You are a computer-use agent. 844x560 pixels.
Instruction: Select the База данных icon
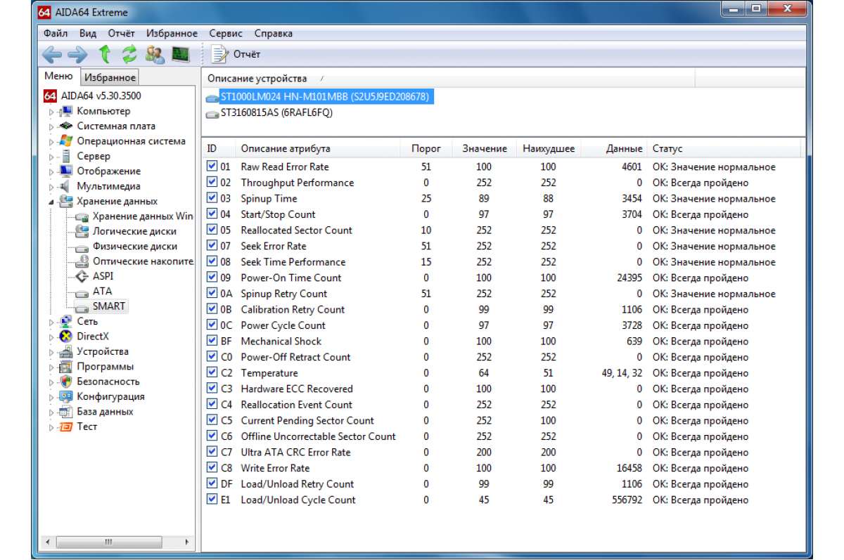(66, 412)
